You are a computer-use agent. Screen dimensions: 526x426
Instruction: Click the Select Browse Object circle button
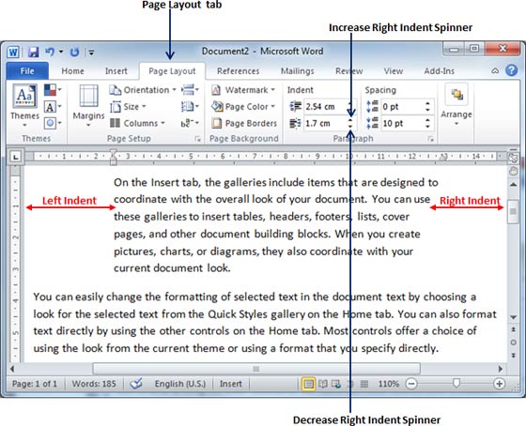513,342
